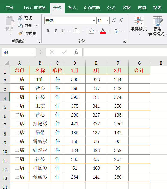Select column D header
Screen dimensions: 167x189
tap(75, 63)
